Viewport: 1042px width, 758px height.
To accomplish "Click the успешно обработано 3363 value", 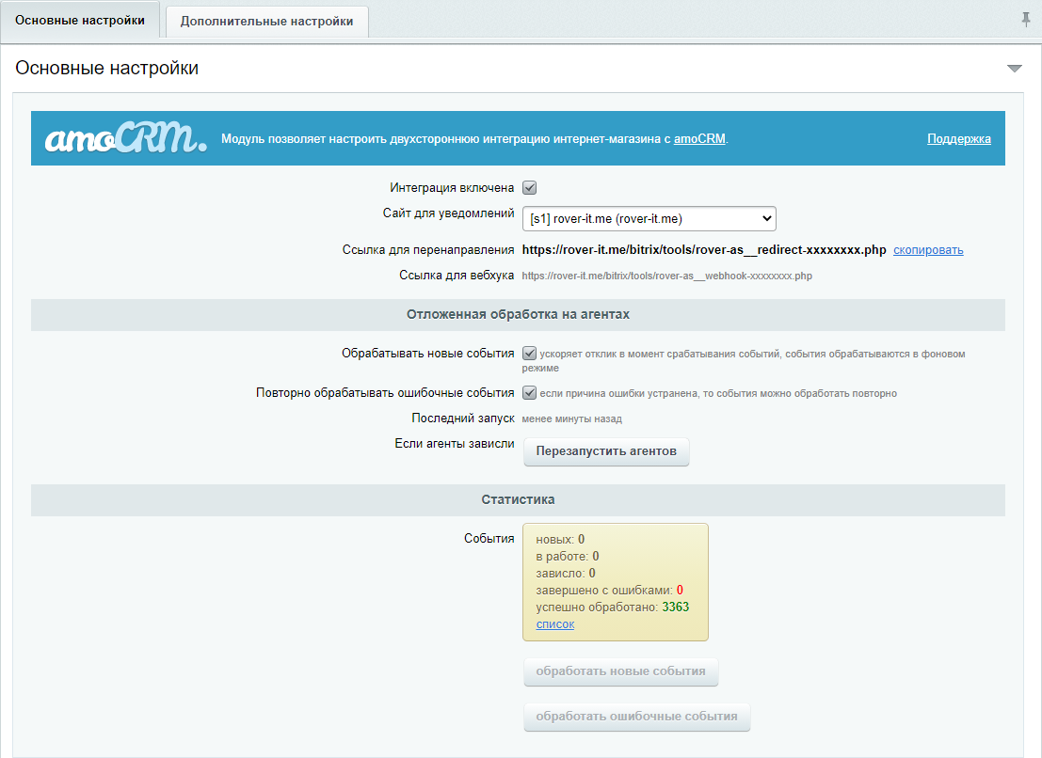I will [x=675, y=608].
